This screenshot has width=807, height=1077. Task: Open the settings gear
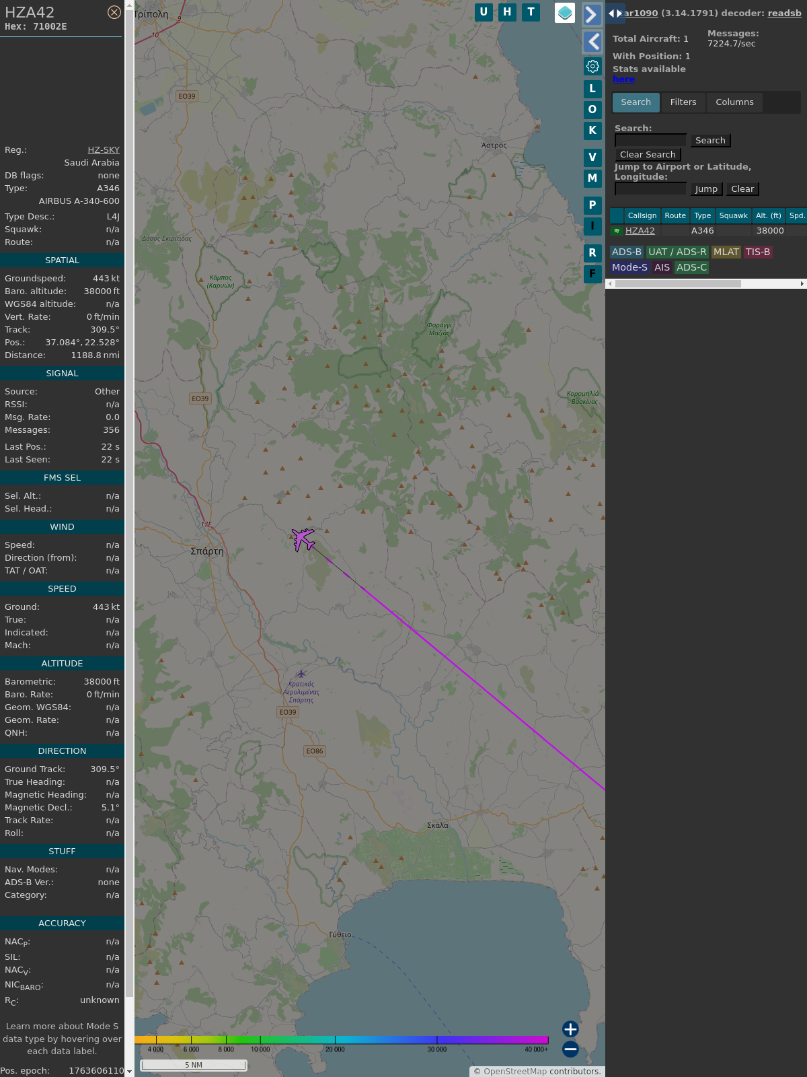[x=592, y=66]
